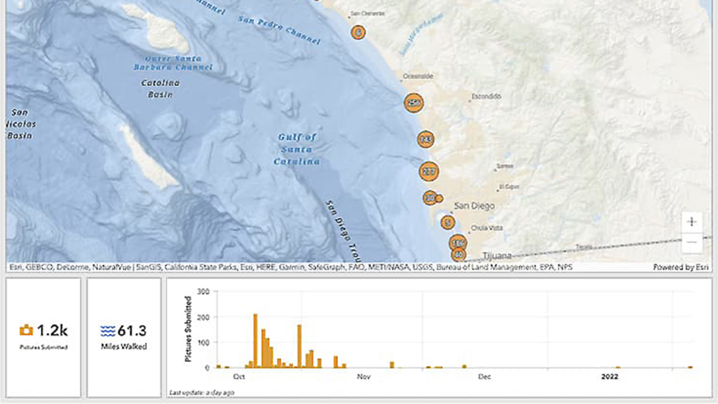
Task: Click the Nov label on the chart axis
Action: 364,377
